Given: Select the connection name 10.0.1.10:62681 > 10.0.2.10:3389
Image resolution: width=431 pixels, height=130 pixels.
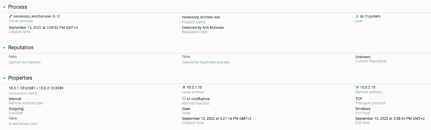Looking at the screenshot, I should [36, 88].
